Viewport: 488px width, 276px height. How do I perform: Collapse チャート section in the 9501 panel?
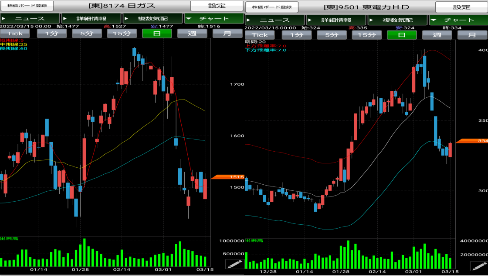click(459, 20)
